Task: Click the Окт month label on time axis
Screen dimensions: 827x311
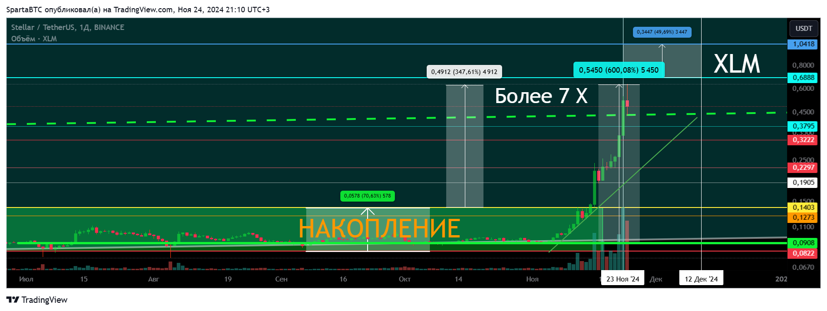Action: point(404,279)
